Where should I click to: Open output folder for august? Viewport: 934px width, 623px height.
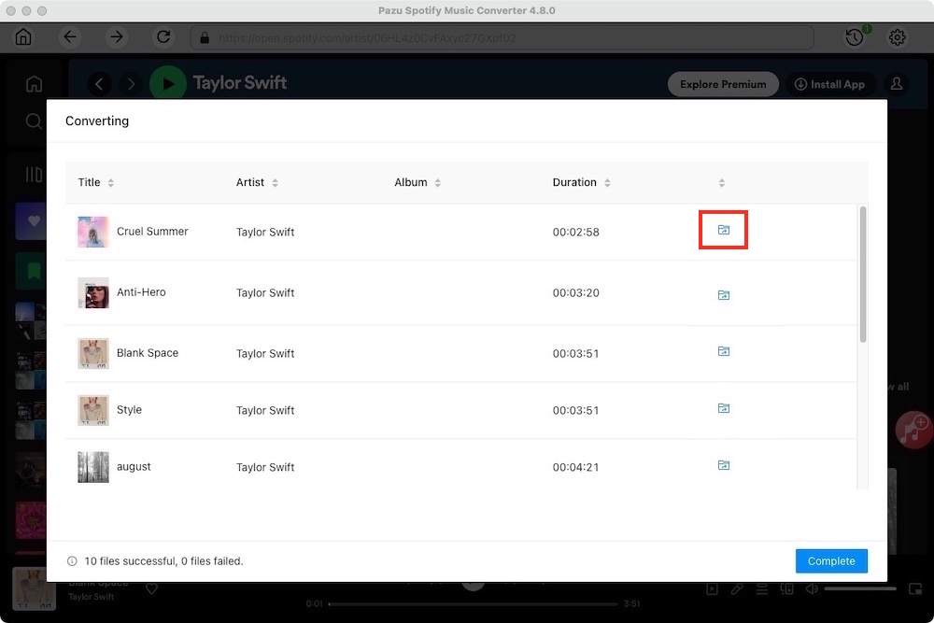click(x=723, y=465)
